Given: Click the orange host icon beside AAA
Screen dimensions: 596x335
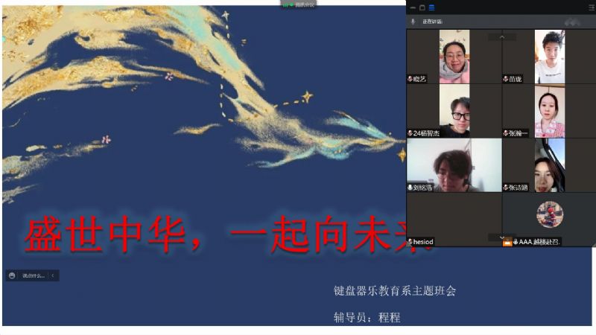Looking at the screenshot, I should (507, 242).
